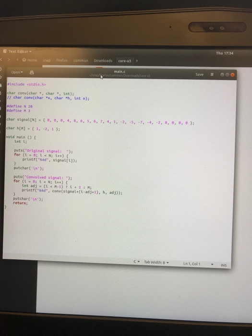Select the Downloads folder in path bar
This screenshot has height=336, width=252.
pyautogui.click(x=103, y=60)
